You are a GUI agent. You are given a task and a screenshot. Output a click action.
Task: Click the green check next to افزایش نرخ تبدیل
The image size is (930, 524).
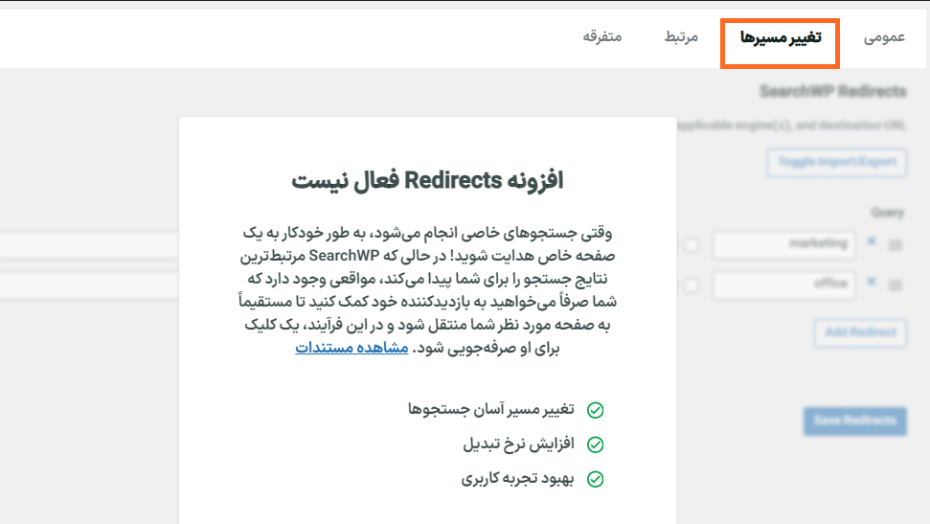click(x=595, y=444)
